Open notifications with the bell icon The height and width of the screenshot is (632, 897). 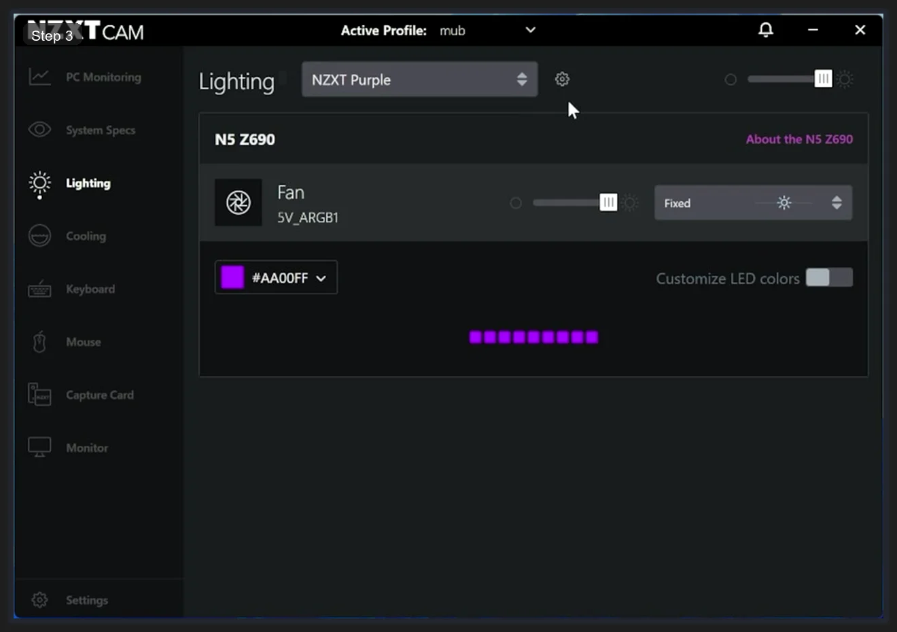point(766,30)
